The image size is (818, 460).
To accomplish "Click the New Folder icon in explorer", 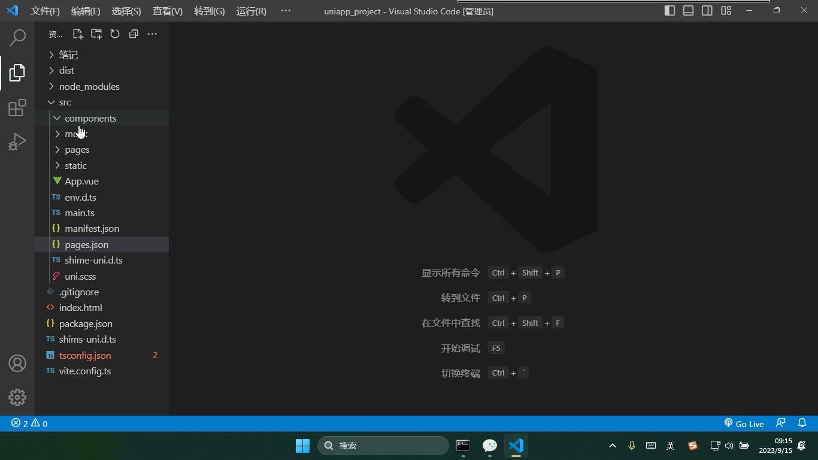I will click(96, 34).
